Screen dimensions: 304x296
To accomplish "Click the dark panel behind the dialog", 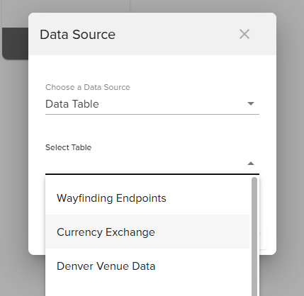I will click(x=16, y=43).
